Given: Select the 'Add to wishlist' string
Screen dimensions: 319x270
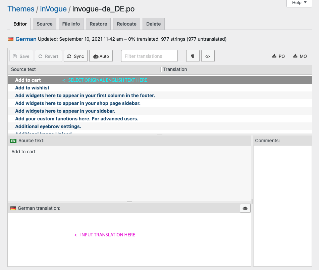Looking at the screenshot, I should [x=32, y=88].
